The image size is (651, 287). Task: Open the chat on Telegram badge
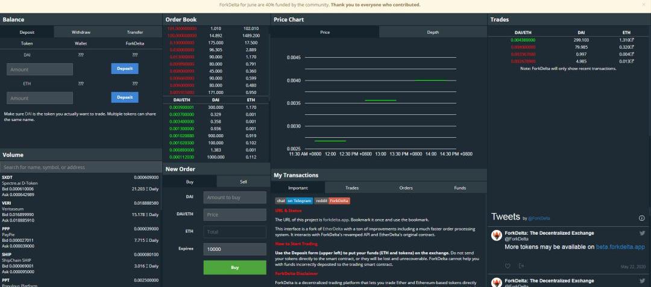click(294, 201)
